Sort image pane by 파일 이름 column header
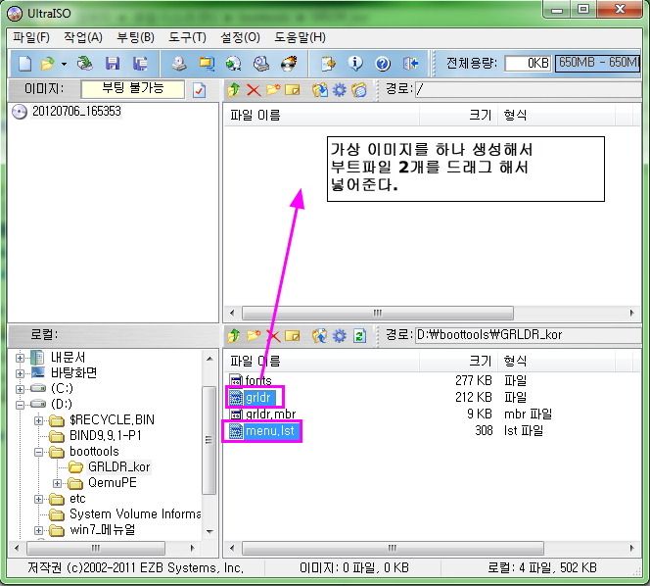650x586 pixels. coord(321,115)
